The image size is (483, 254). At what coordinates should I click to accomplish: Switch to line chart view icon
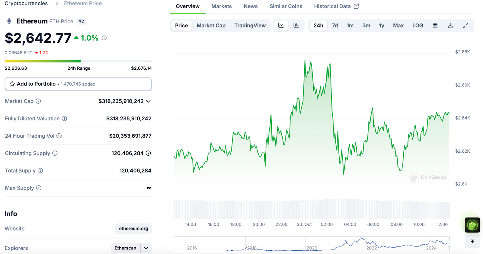pyautogui.click(x=281, y=26)
